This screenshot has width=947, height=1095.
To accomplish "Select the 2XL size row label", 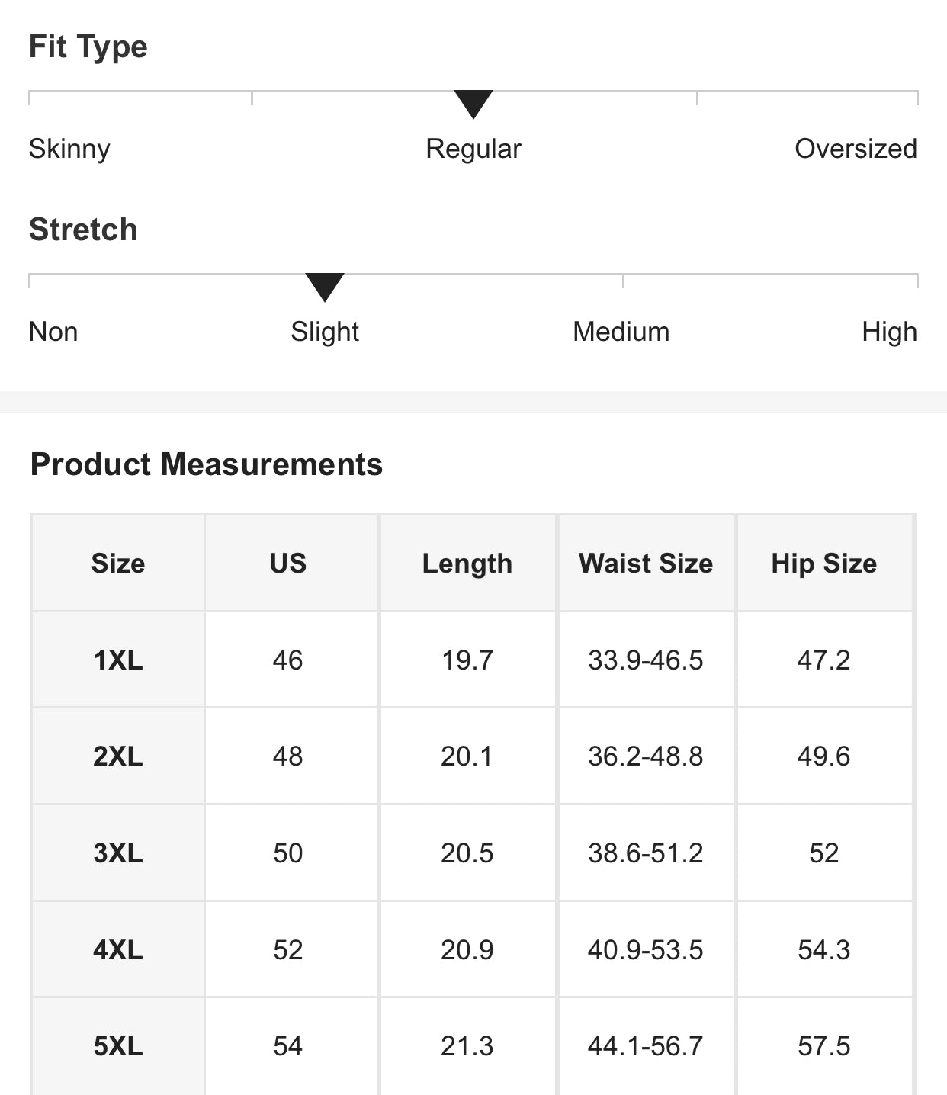I will tap(118, 756).
